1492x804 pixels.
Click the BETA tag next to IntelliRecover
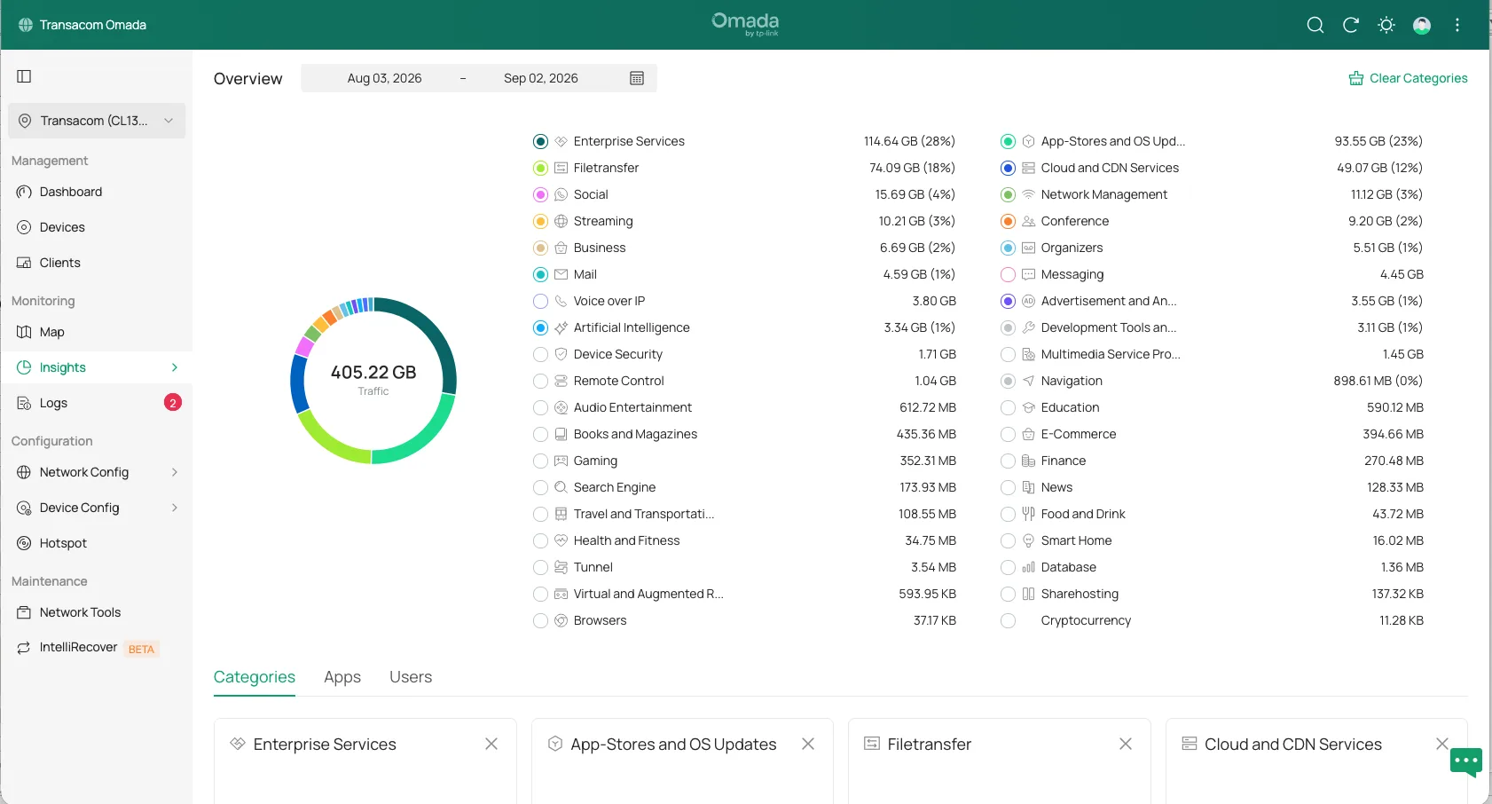tap(141, 649)
